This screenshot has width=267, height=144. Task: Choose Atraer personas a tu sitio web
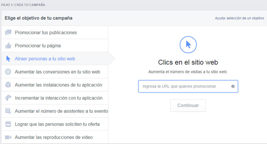tap(55, 58)
